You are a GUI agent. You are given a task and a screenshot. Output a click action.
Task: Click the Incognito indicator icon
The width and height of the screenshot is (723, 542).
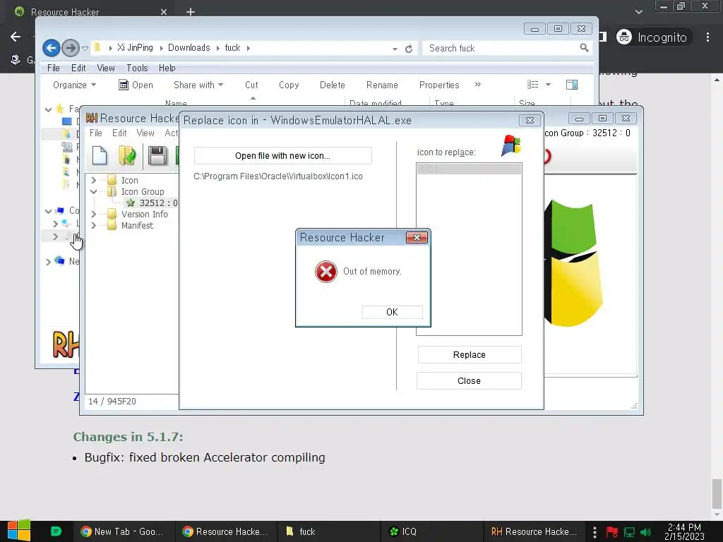pyautogui.click(x=624, y=37)
